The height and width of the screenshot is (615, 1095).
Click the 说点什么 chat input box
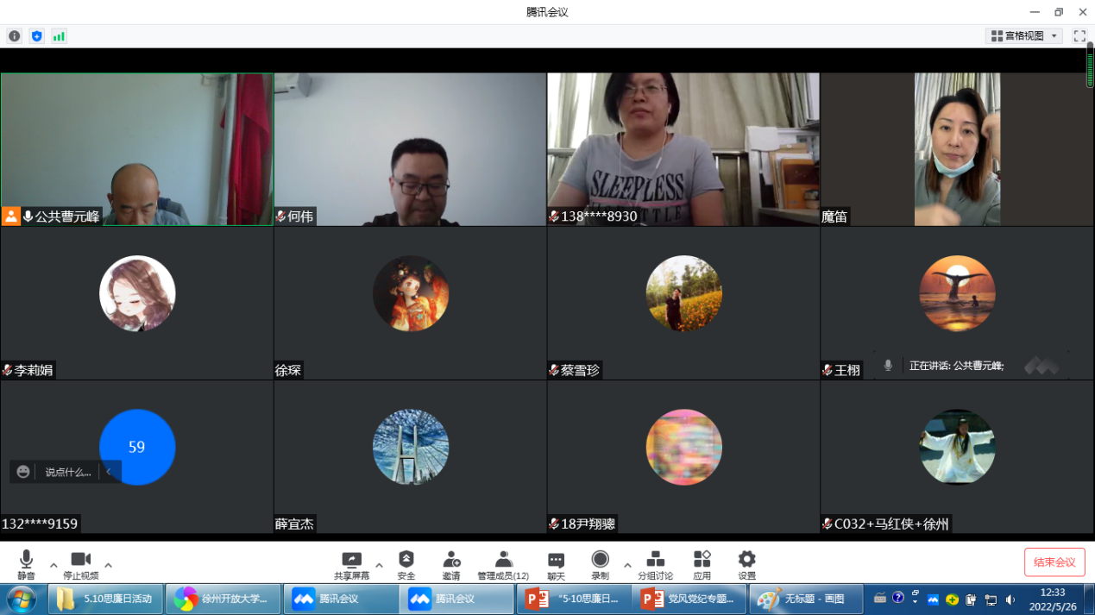pos(67,472)
